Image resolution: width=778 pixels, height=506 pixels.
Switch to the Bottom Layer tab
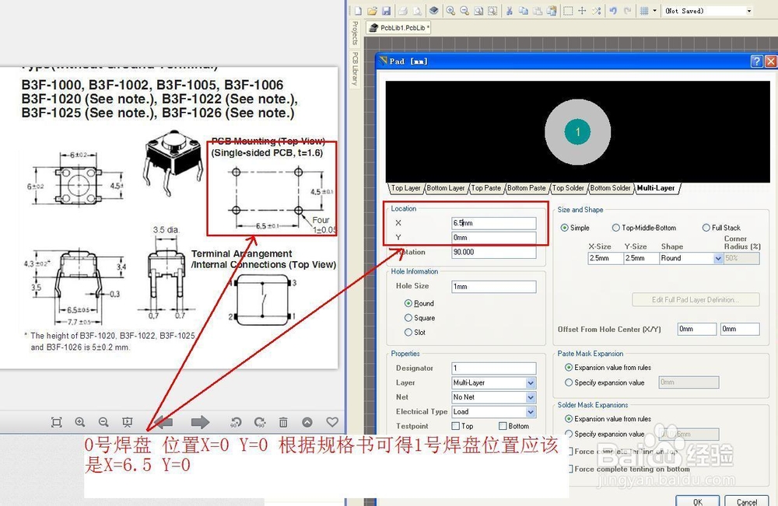point(446,188)
